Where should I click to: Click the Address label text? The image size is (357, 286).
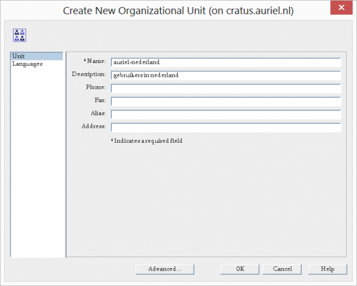pyautogui.click(x=93, y=127)
